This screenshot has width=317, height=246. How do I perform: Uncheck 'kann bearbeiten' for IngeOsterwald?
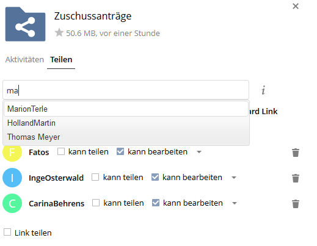pos(155,177)
